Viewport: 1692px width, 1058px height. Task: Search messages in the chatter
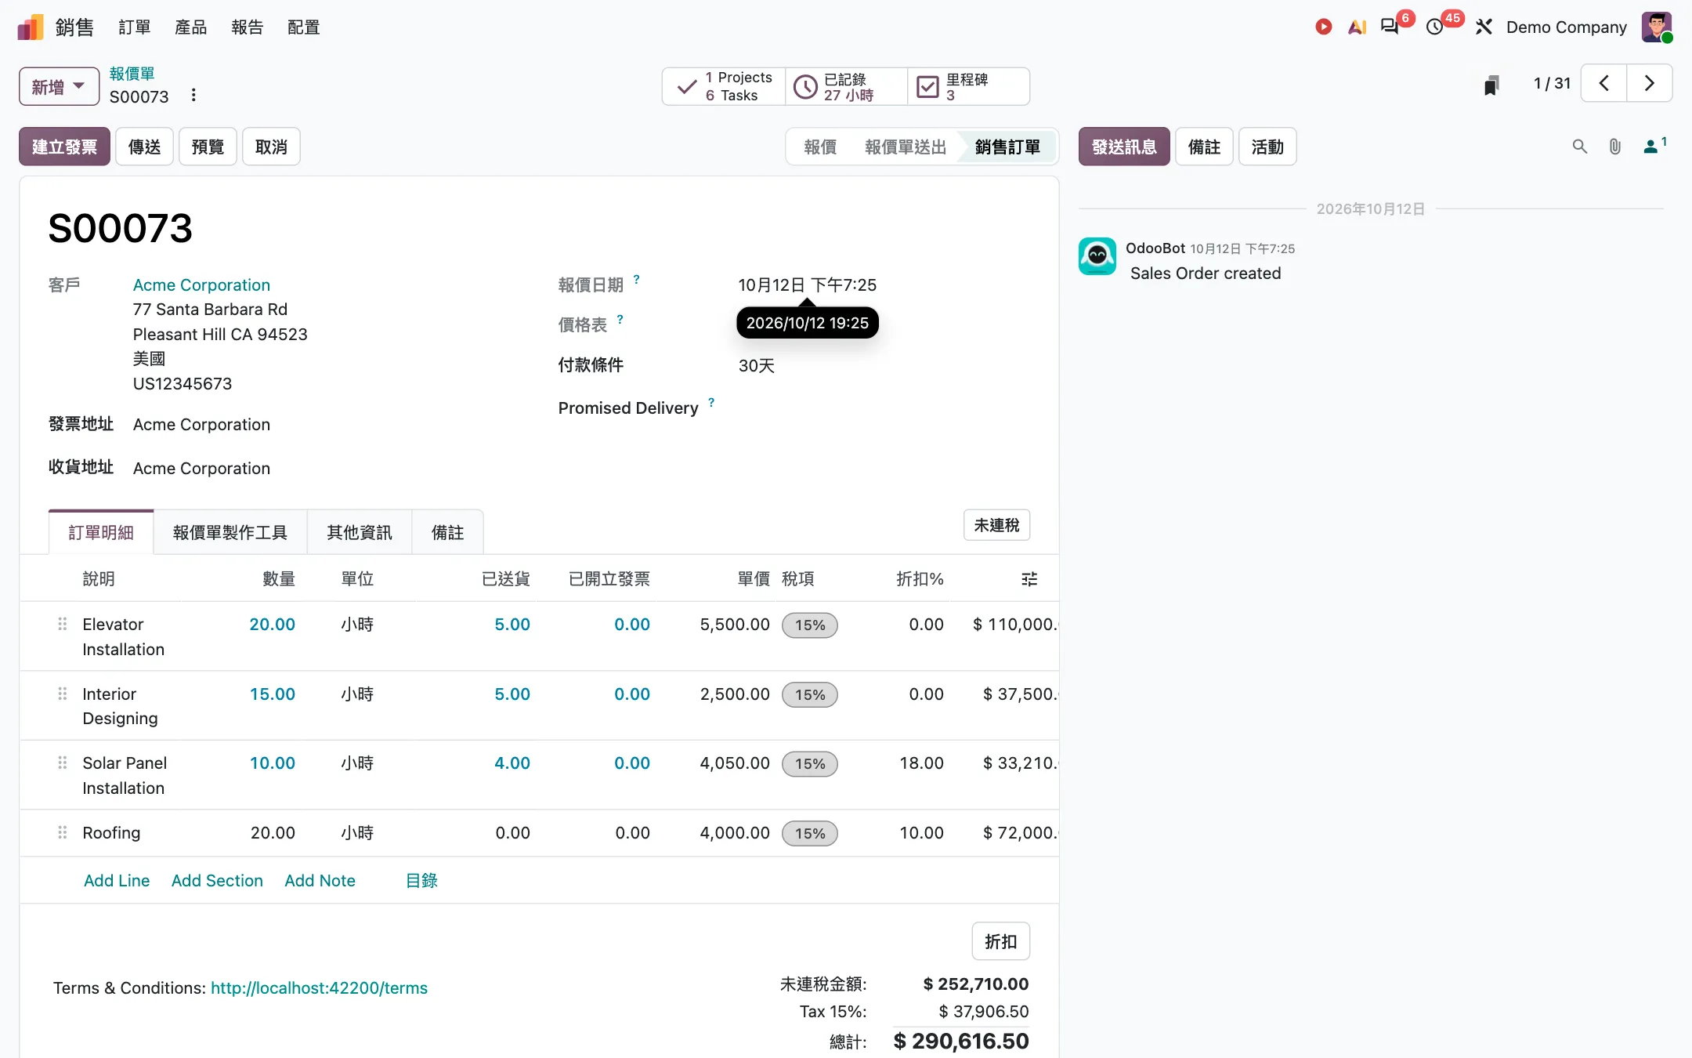point(1580,147)
